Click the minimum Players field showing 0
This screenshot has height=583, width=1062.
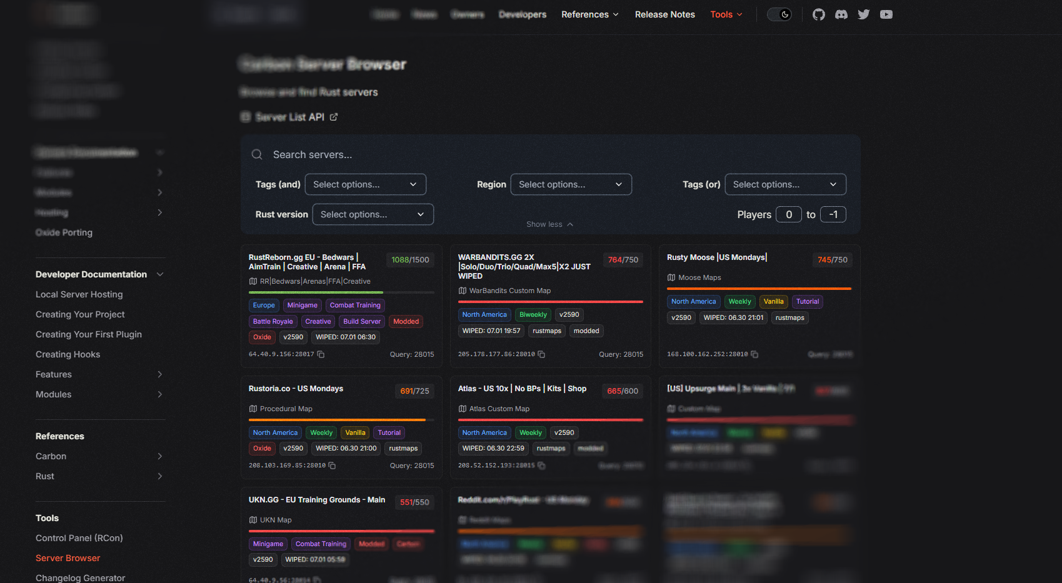point(789,214)
